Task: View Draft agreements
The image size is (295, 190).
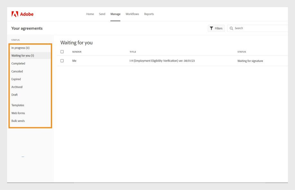Action: [14, 95]
